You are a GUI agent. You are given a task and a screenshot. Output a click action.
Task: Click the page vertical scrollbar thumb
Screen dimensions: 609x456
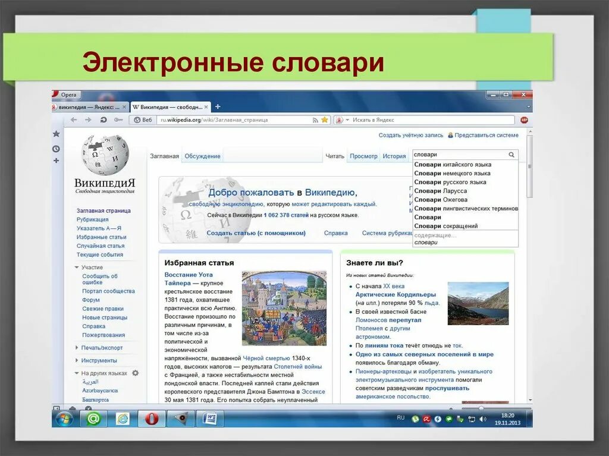[x=529, y=167]
